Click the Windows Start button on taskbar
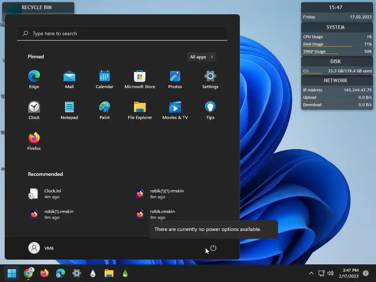Image resolution: width=376 pixels, height=282 pixels. 12,273
